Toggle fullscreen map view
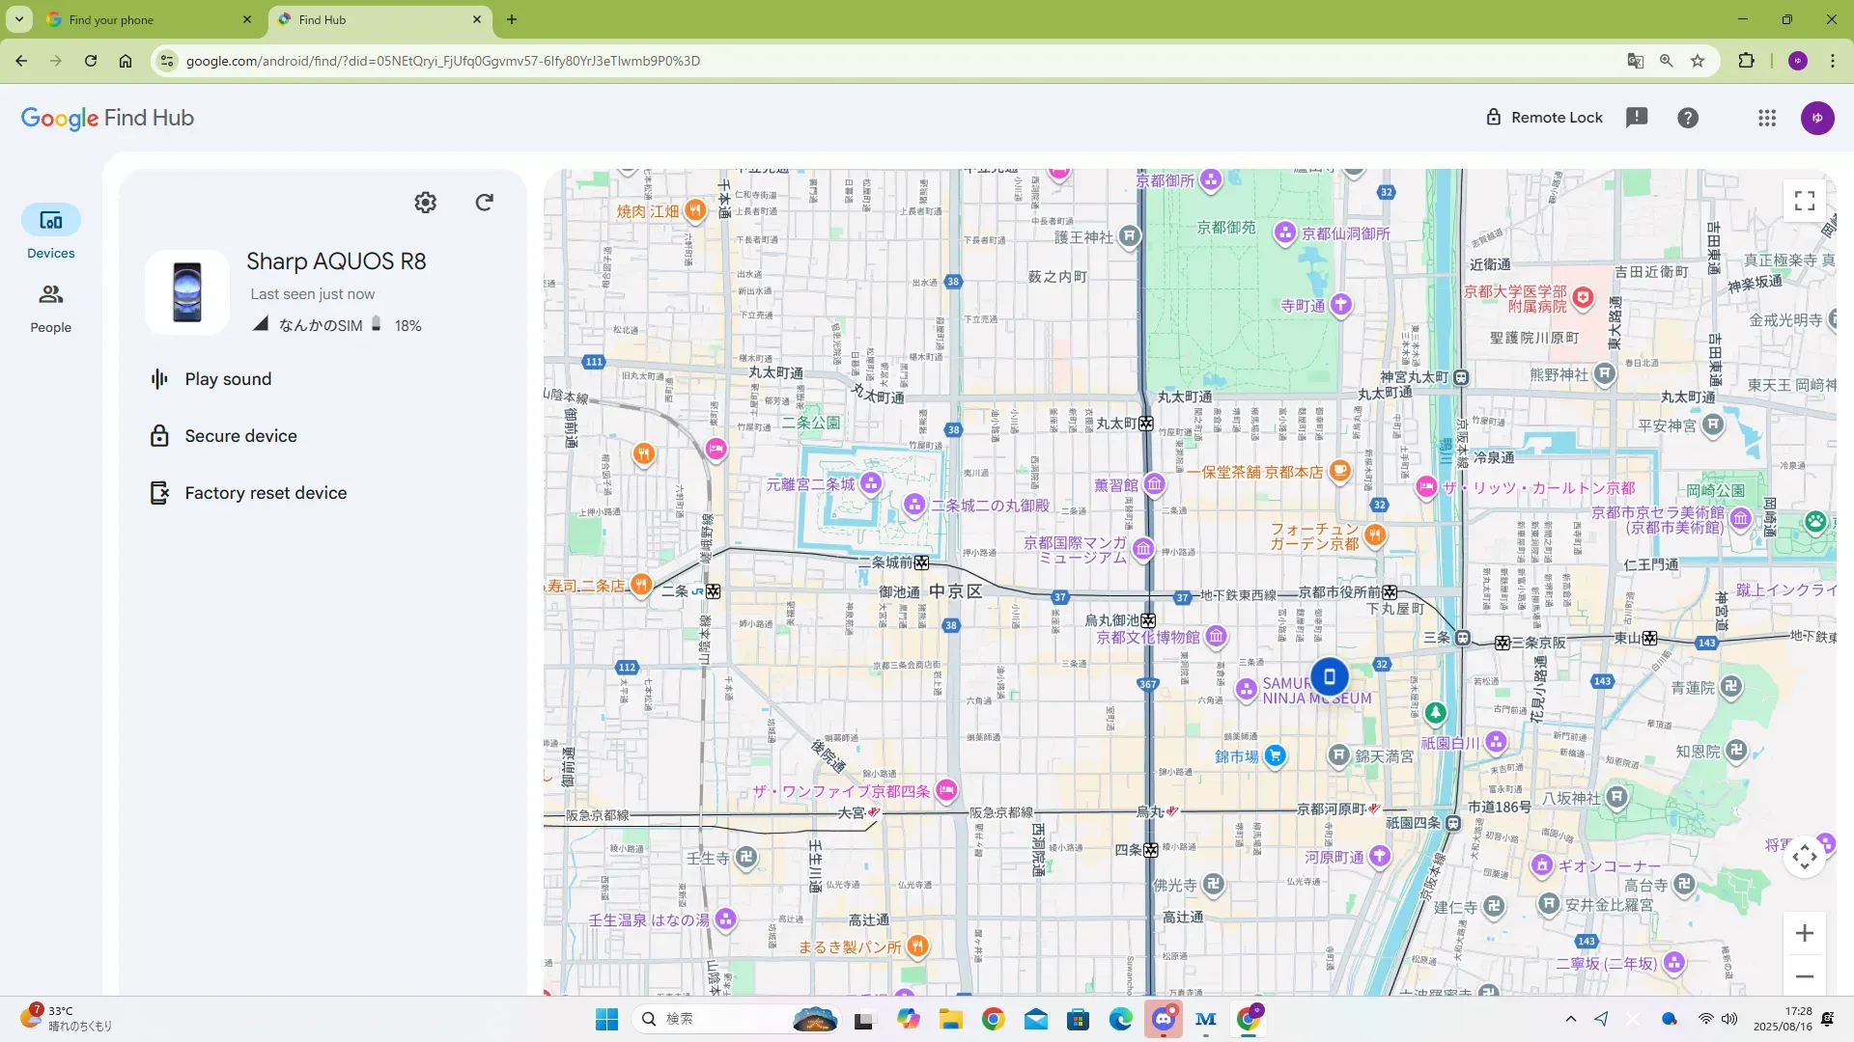This screenshot has height=1042, width=1854. coord(1804,201)
